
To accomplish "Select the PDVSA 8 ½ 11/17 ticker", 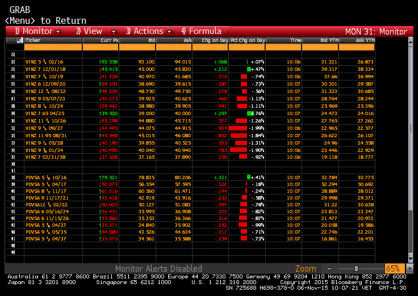I will tap(46, 191).
